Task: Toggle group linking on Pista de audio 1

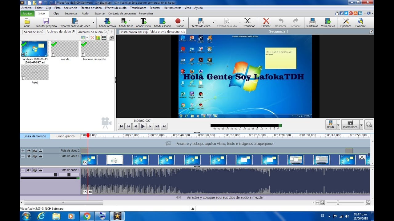Action: point(35,170)
